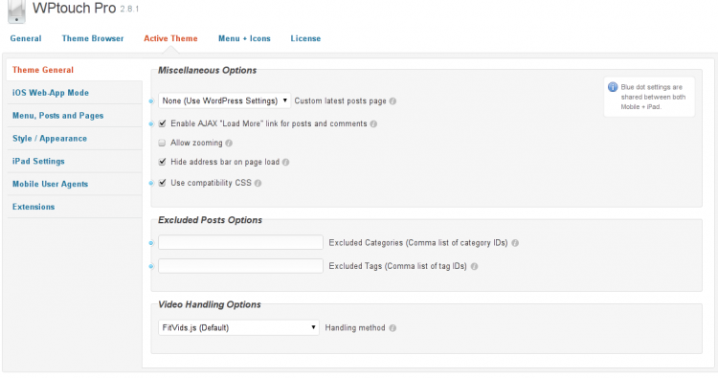Enable the Allow zooming checkbox
718x378 pixels.
pyautogui.click(x=162, y=143)
